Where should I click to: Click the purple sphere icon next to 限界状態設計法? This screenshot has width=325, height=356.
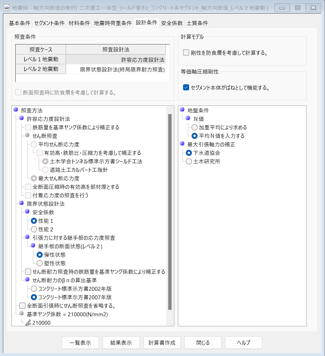[21, 203]
